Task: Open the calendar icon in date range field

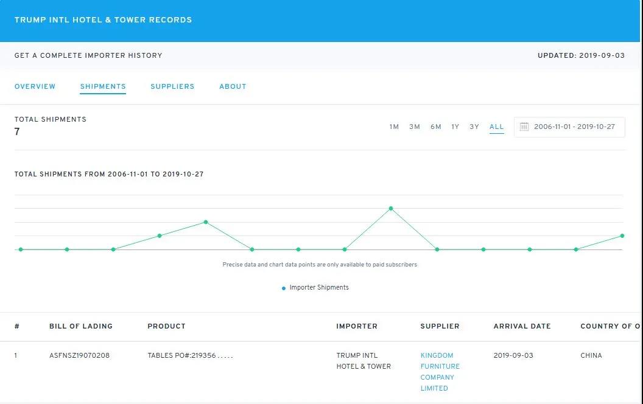Action: 524,127
